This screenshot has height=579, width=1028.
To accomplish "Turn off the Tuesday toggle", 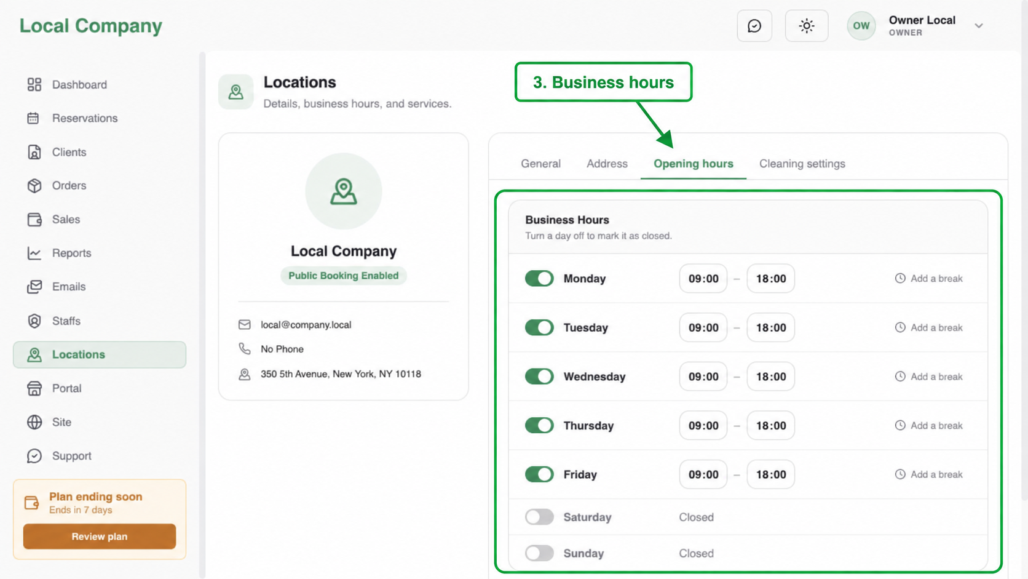I will pos(539,327).
